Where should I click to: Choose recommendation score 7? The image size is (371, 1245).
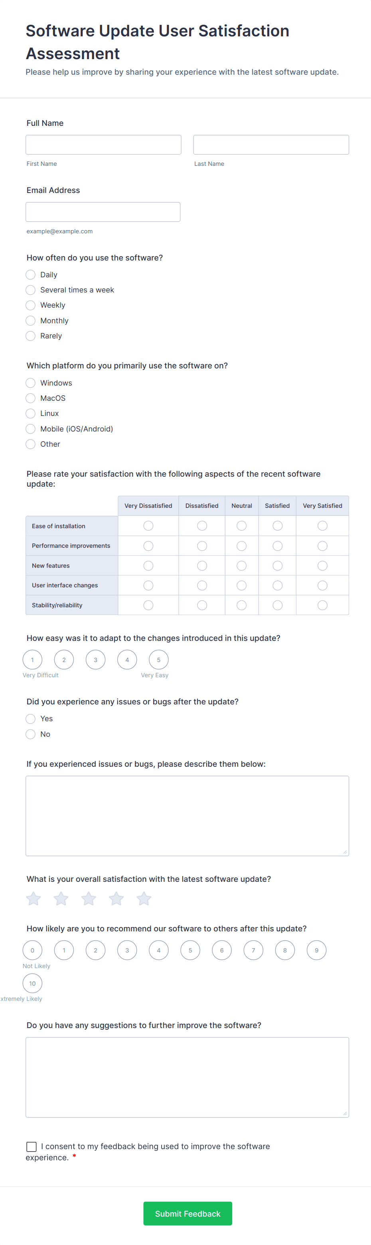pos(253,950)
